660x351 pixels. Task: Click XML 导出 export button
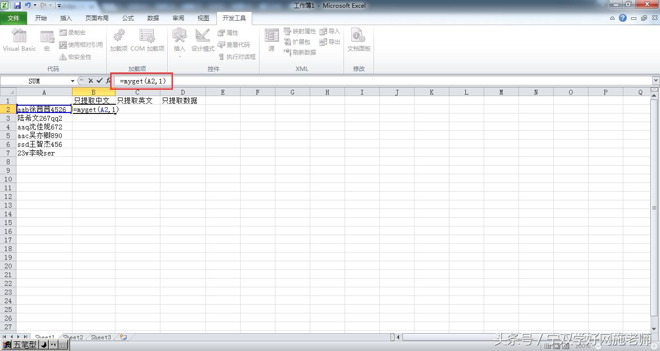point(330,42)
